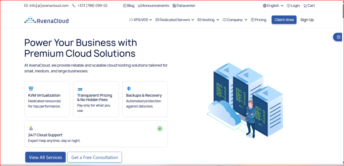Click the info email address link
The width and height of the screenshot is (344, 166).
[49, 6]
